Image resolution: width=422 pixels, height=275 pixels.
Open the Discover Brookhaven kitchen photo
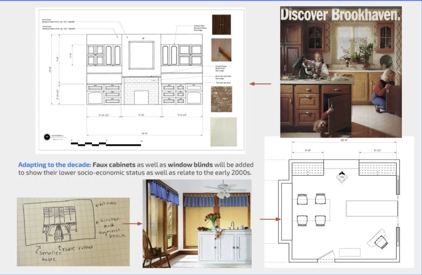[341, 72]
